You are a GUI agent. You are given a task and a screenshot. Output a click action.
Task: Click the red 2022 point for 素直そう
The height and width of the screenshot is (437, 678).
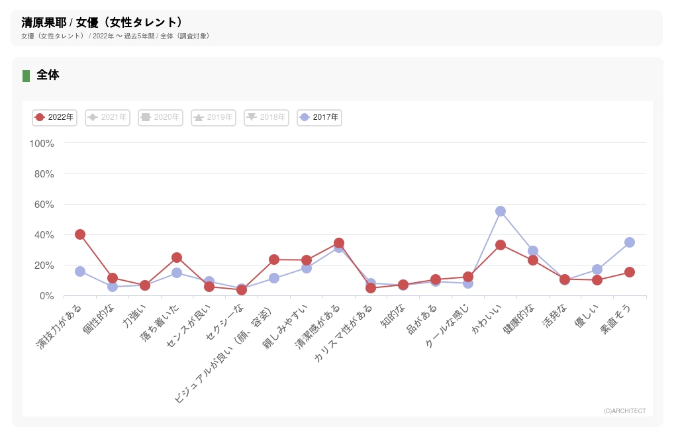(630, 272)
